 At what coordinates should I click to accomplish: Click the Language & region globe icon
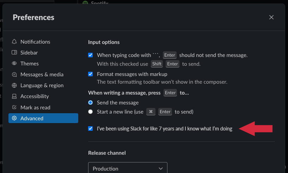click(14, 85)
